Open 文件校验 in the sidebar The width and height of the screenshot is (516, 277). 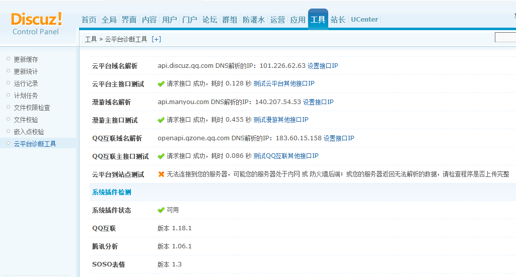[x=26, y=120]
